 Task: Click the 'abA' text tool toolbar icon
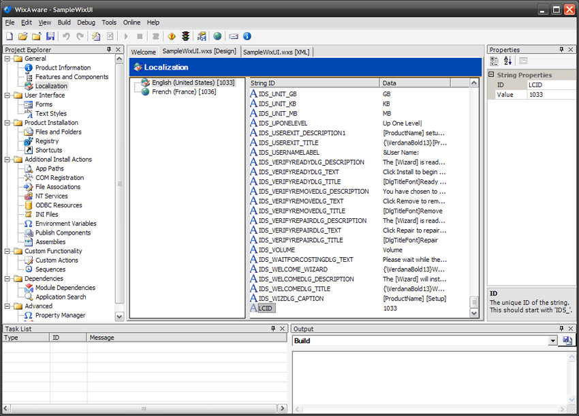(202, 36)
